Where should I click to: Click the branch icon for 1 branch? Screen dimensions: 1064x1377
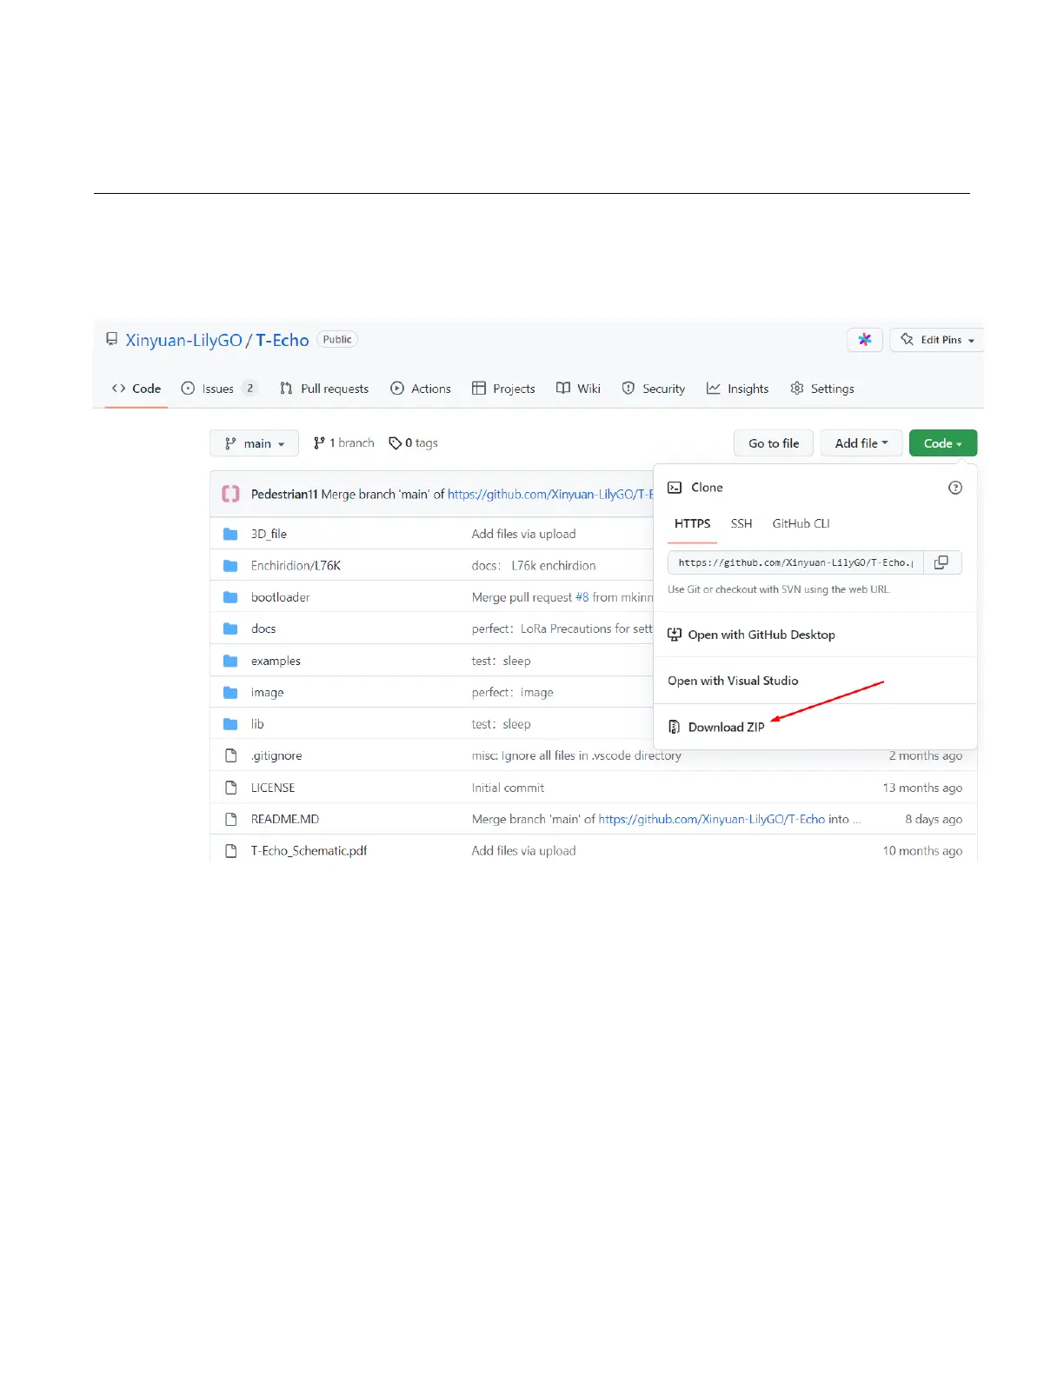(x=319, y=443)
